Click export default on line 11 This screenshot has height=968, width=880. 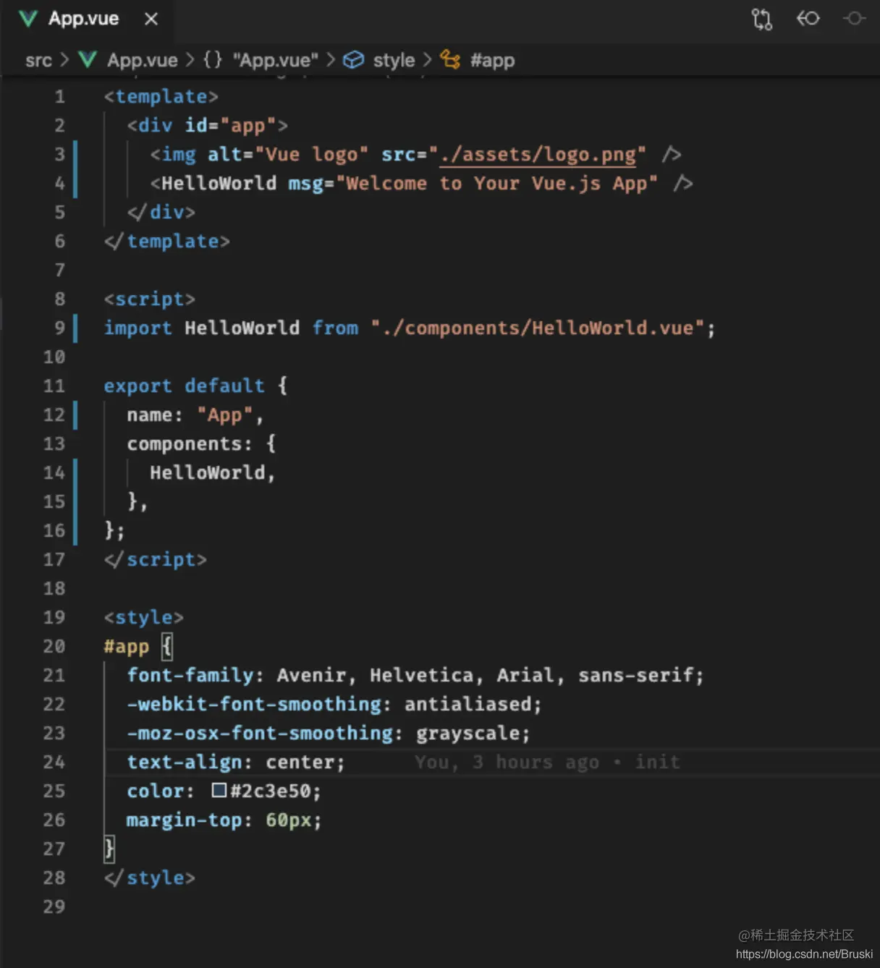pyautogui.click(x=184, y=386)
